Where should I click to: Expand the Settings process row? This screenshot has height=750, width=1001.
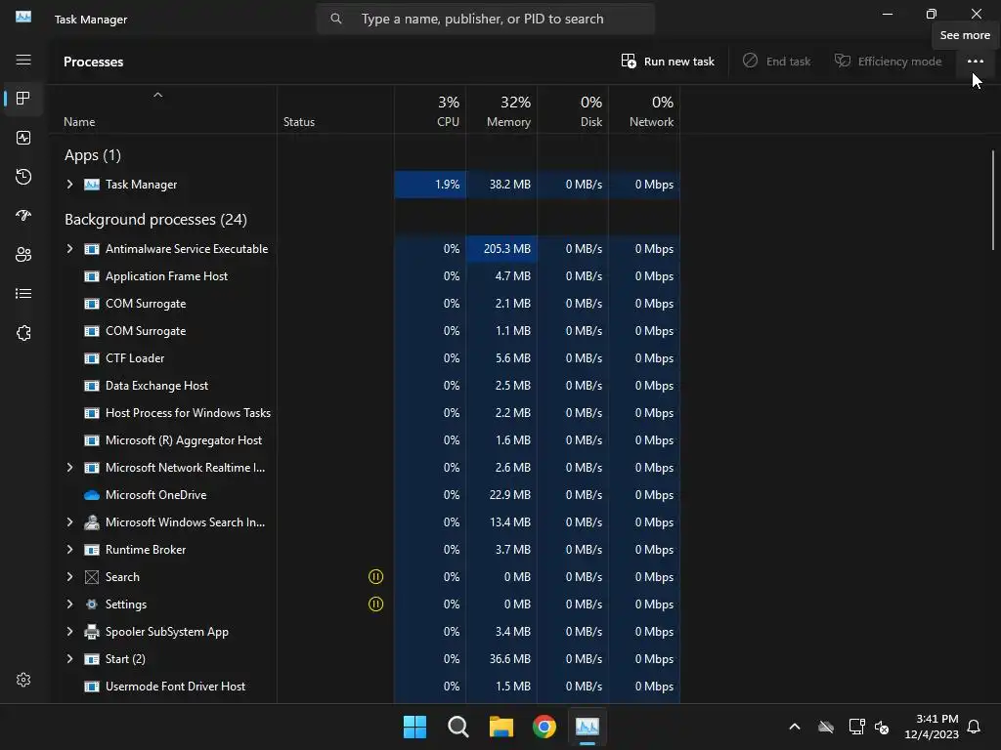pyautogui.click(x=69, y=604)
